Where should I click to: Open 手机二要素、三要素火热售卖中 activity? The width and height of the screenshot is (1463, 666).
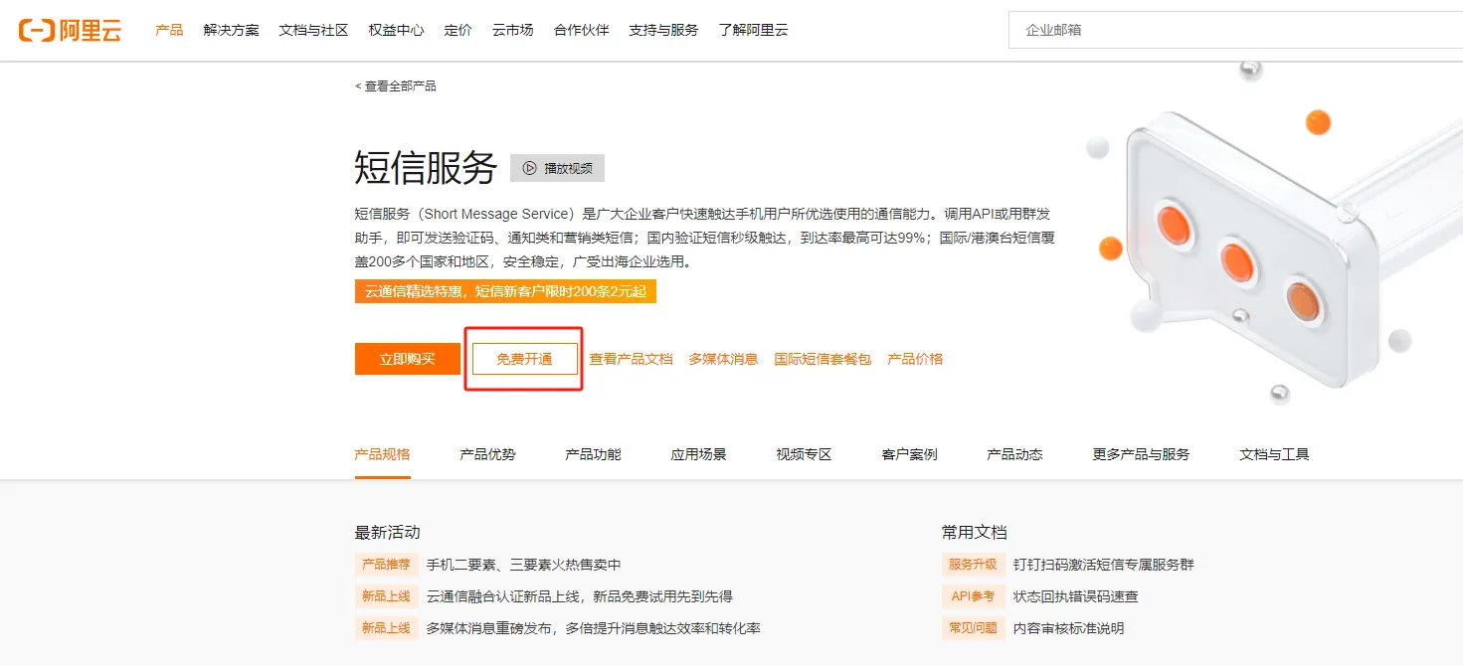pos(523,565)
